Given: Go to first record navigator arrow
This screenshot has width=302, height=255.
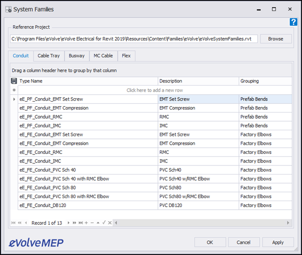Looking at the screenshot, I should coord(13,223).
